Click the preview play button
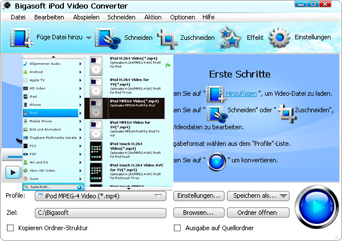The width and height of the screenshot is (342, 241). pyautogui.click(x=13, y=172)
